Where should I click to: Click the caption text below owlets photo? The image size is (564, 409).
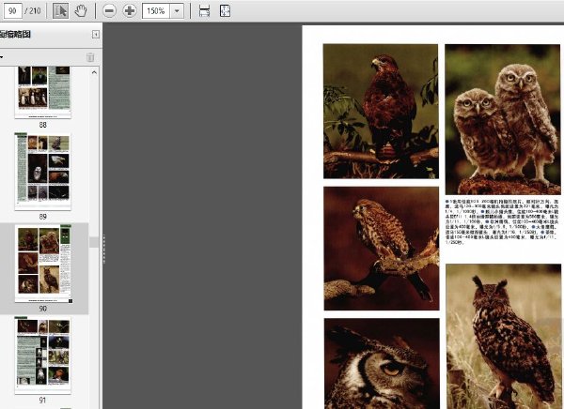coord(502,221)
